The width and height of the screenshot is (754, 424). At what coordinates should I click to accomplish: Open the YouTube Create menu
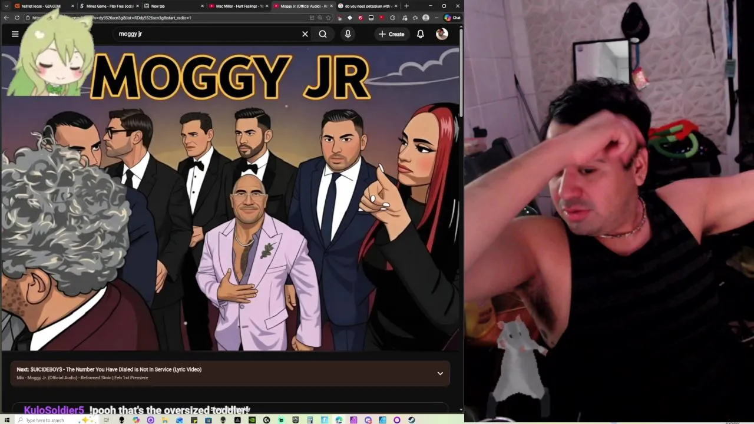pyautogui.click(x=392, y=34)
